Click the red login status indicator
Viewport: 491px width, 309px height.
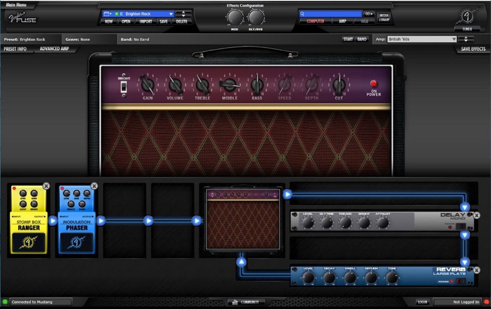tap(486, 302)
